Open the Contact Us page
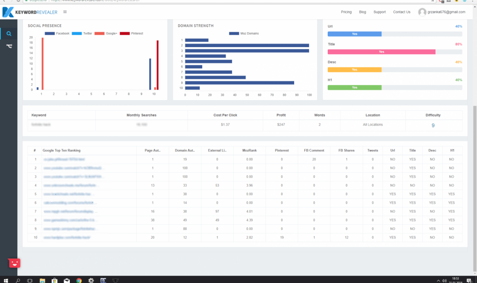This screenshot has width=477, height=283. [401, 12]
